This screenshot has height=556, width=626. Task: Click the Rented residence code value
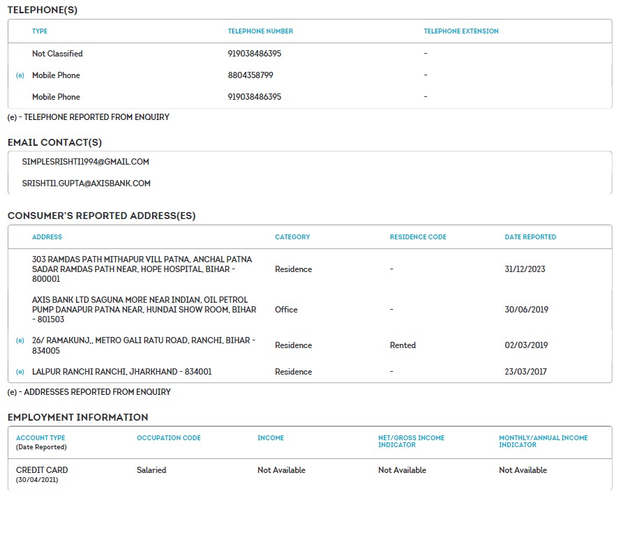point(403,345)
